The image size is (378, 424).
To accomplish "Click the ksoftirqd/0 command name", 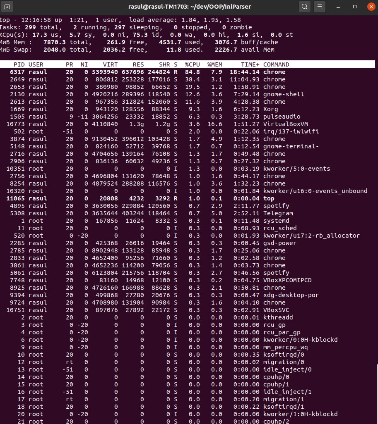I will [x=284, y=355].
